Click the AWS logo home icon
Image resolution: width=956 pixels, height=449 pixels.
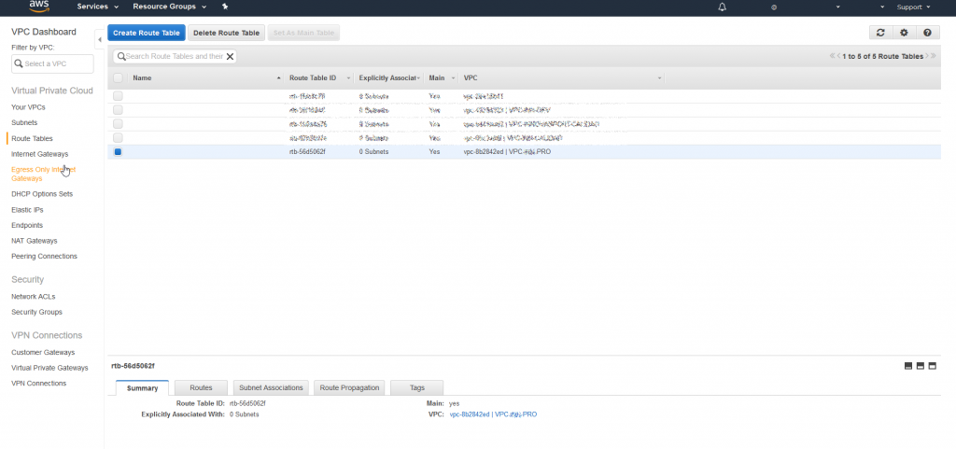[x=39, y=7]
